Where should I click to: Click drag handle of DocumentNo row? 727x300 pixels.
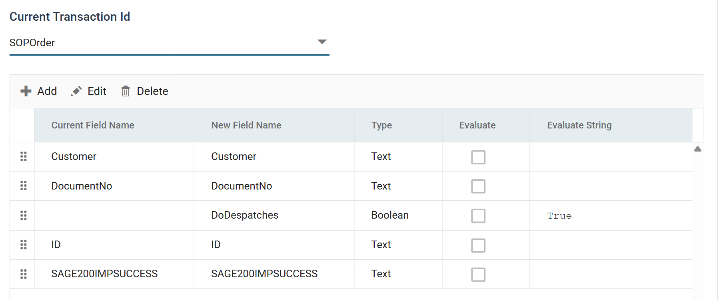24,186
